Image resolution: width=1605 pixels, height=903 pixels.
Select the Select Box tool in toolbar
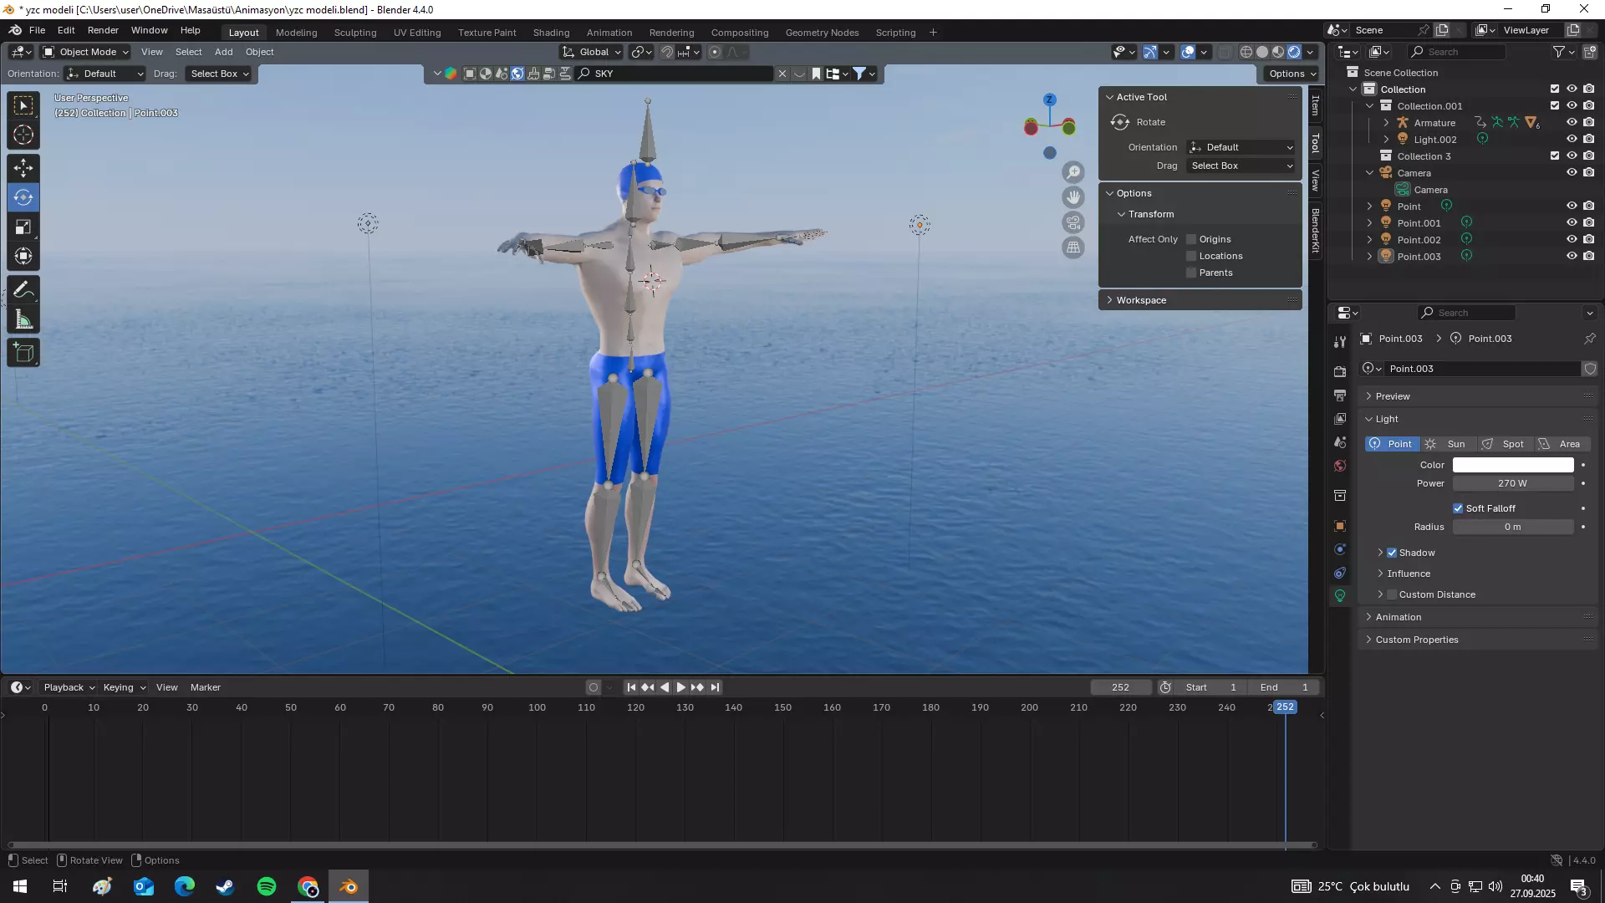(x=23, y=105)
